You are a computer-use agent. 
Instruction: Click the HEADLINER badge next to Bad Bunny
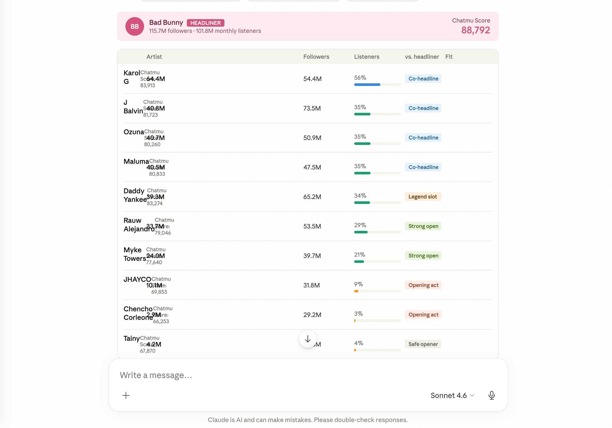(205, 23)
